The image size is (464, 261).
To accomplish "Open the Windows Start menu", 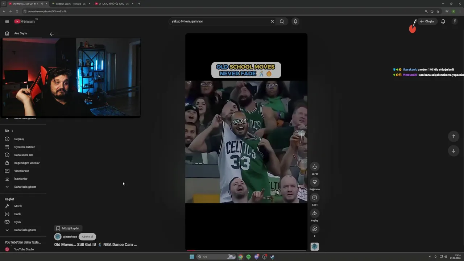I will point(192,257).
